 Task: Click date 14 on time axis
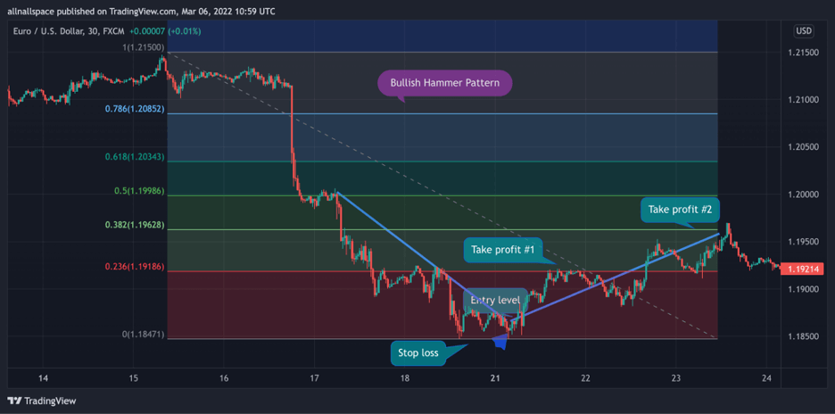point(43,379)
